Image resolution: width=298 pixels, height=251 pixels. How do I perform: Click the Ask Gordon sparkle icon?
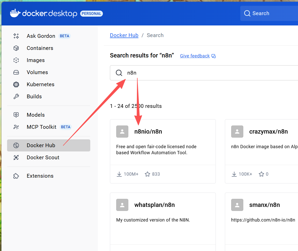coord(16,36)
